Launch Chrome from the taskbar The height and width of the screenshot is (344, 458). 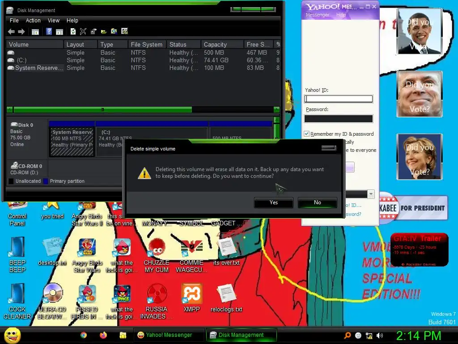click(84, 335)
